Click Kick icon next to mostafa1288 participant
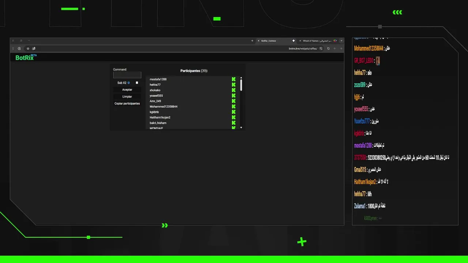Screen dimensions: 468x263 click(234, 79)
